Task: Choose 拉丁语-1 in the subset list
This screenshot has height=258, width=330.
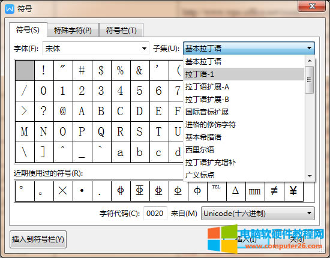Action: pyautogui.click(x=244, y=74)
